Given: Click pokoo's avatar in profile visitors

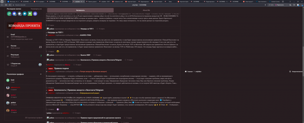Looking at the screenshot, I should coord(8,103).
